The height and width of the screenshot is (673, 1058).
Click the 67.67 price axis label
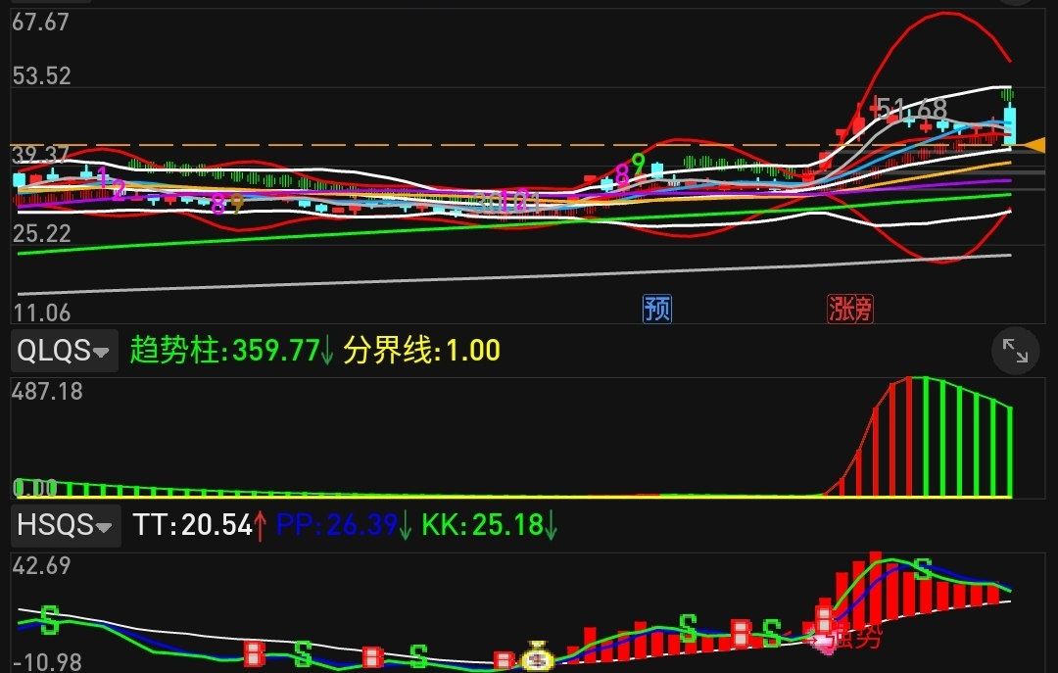point(40,23)
